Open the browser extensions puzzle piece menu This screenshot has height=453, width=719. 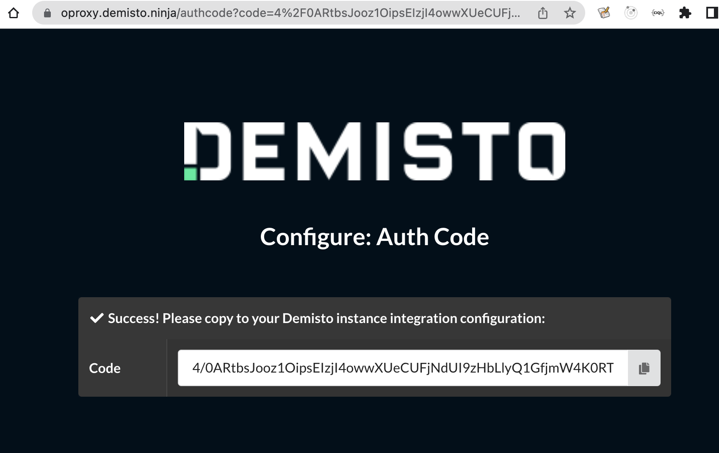tap(686, 13)
